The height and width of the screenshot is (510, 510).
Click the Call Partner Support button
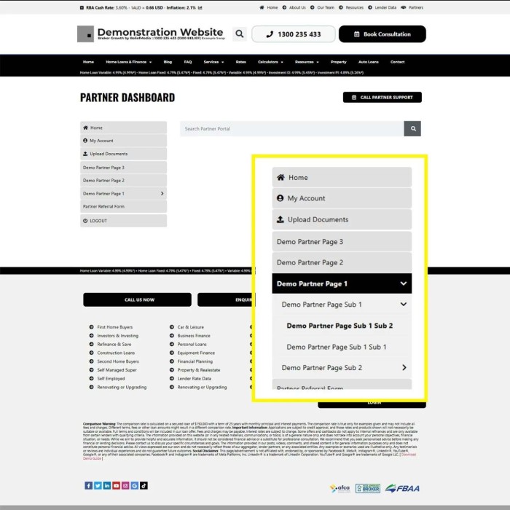click(x=382, y=98)
